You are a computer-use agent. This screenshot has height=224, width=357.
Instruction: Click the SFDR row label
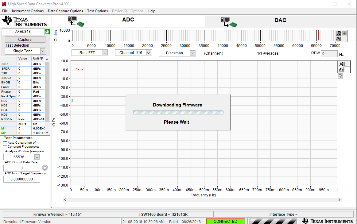click(6, 68)
